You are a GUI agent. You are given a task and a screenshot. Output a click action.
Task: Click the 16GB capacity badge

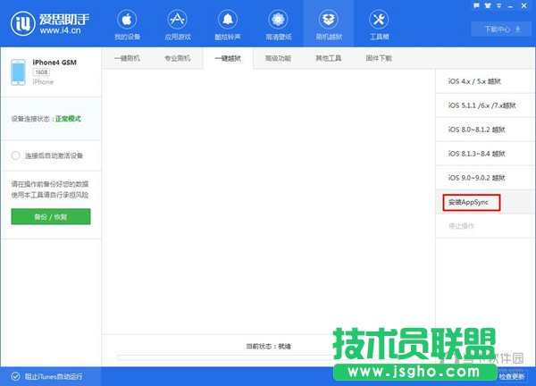click(x=41, y=72)
